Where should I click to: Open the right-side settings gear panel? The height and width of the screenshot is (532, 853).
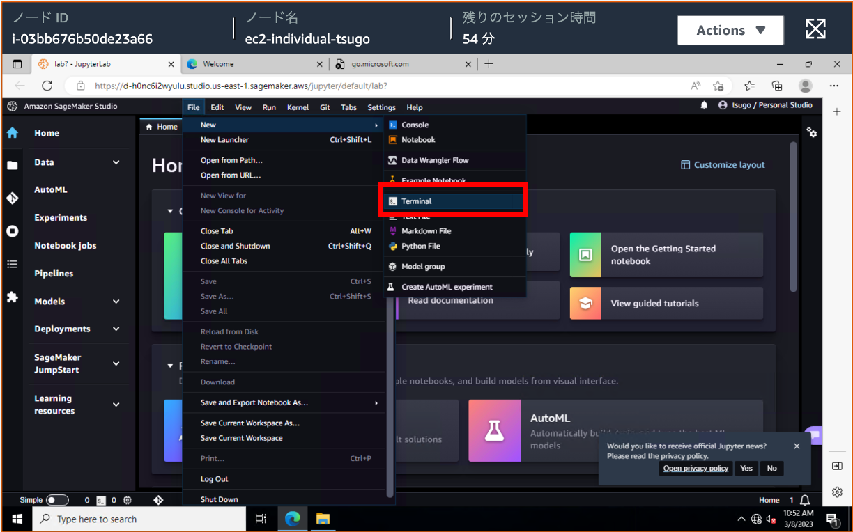(x=837, y=492)
